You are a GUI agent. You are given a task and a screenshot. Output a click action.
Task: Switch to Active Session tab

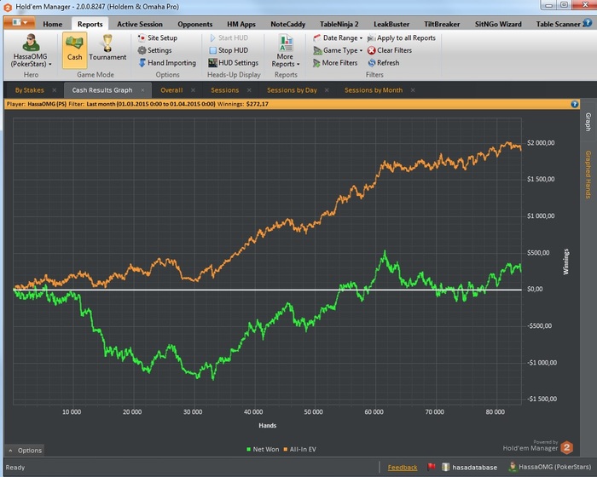[140, 24]
